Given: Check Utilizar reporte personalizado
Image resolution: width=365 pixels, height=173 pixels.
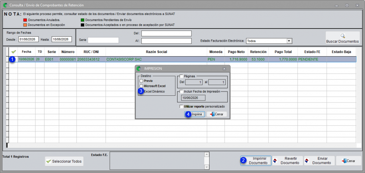Looking at the screenshot, I should [181, 106].
